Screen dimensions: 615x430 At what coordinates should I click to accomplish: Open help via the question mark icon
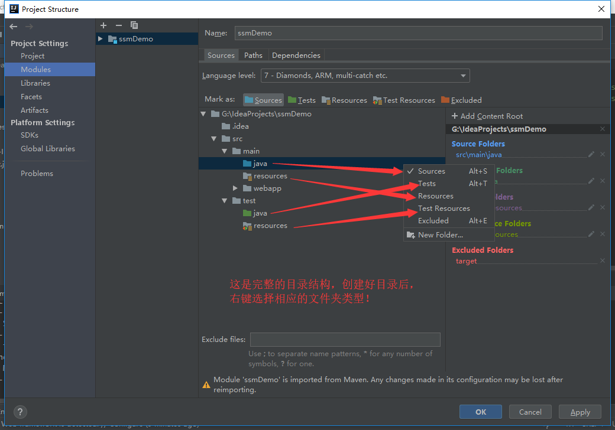20,412
